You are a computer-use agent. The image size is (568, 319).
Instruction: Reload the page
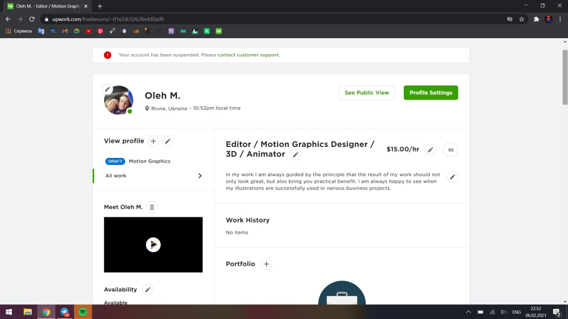click(x=32, y=19)
